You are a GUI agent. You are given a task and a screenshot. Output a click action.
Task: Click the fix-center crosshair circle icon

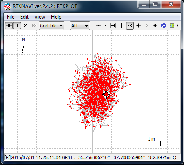[x=139, y=26]
